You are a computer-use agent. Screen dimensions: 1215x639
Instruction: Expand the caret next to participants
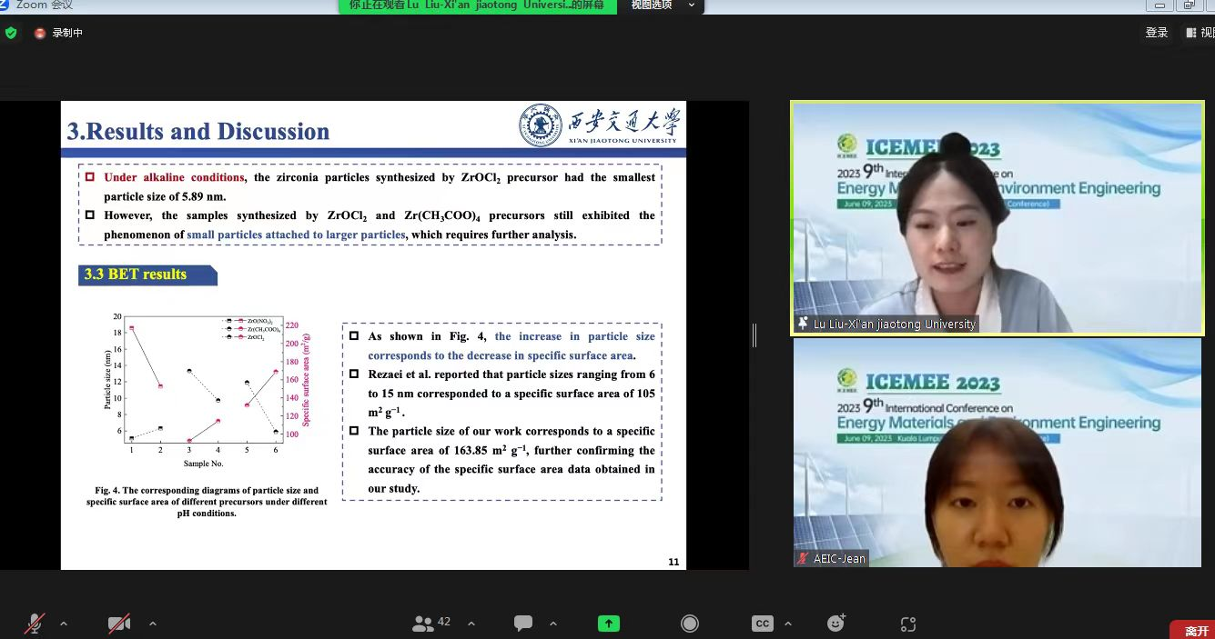tap(471, 624)
